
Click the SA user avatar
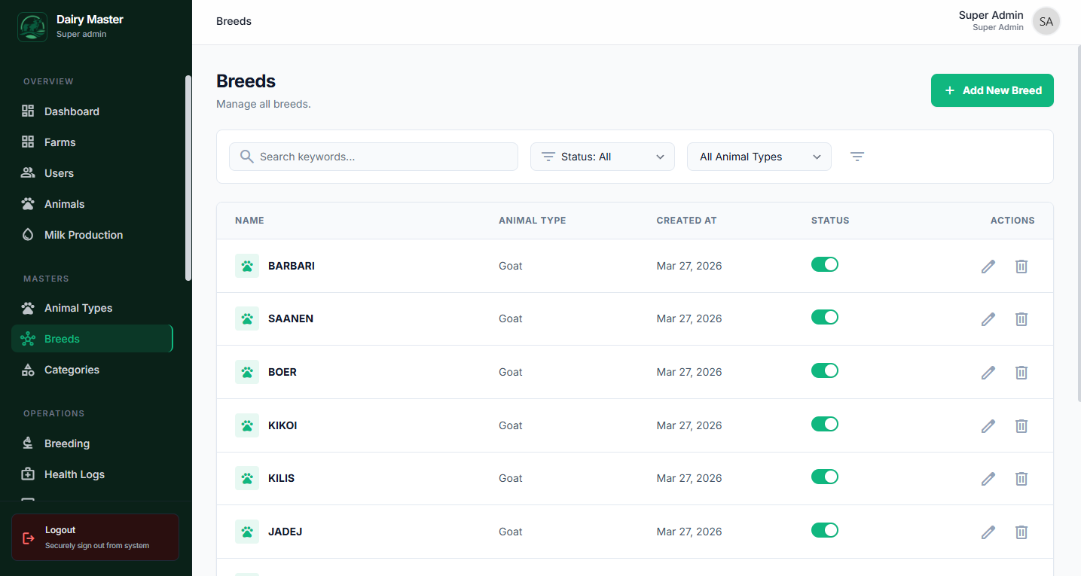point(1046,22)
